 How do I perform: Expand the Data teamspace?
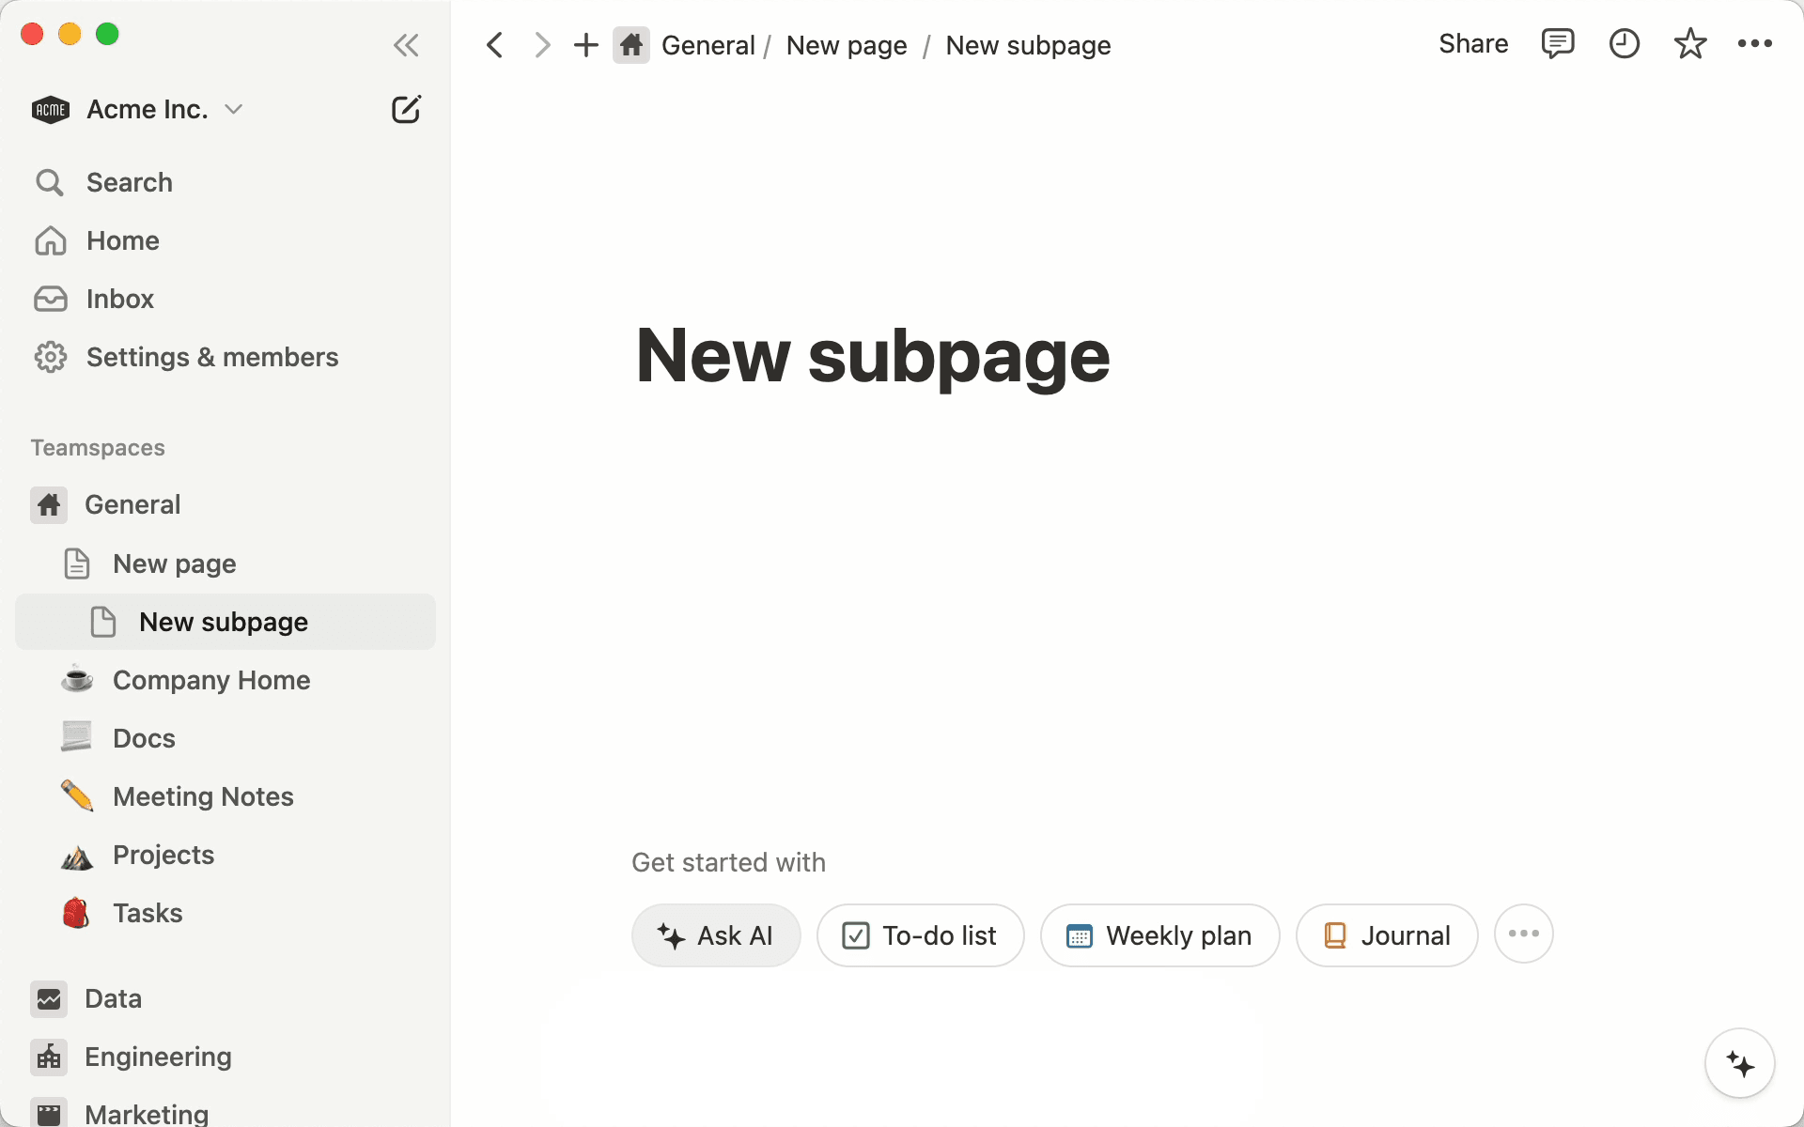click(225, 999)
